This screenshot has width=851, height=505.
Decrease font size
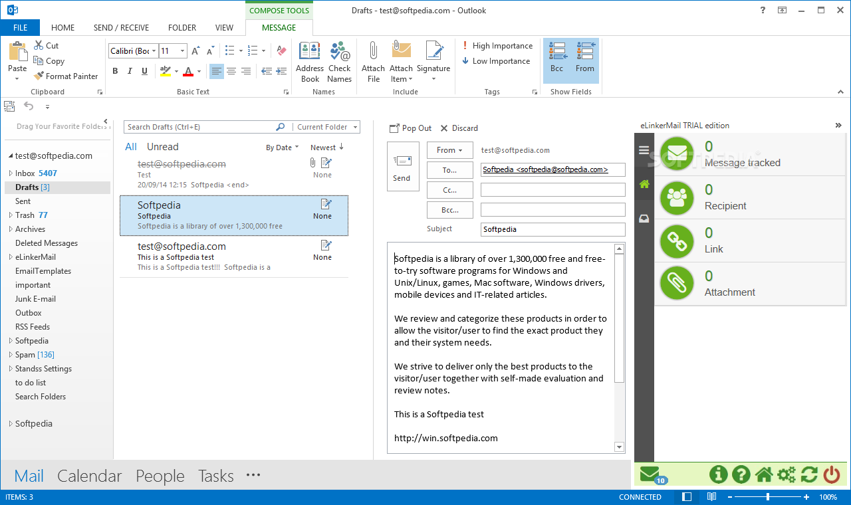tap(209, 50)
